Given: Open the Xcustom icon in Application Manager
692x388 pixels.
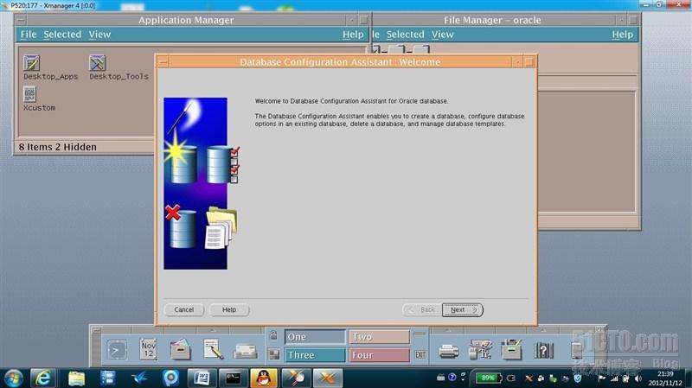Looking at the screenshot, I should pos(29,94).
